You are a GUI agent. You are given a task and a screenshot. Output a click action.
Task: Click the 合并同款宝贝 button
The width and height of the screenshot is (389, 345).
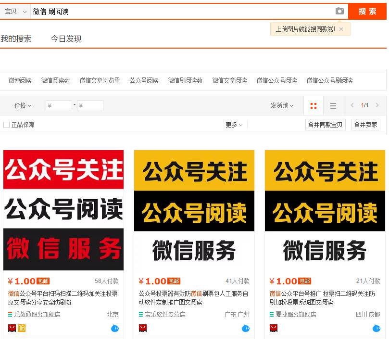click(325, 125)
